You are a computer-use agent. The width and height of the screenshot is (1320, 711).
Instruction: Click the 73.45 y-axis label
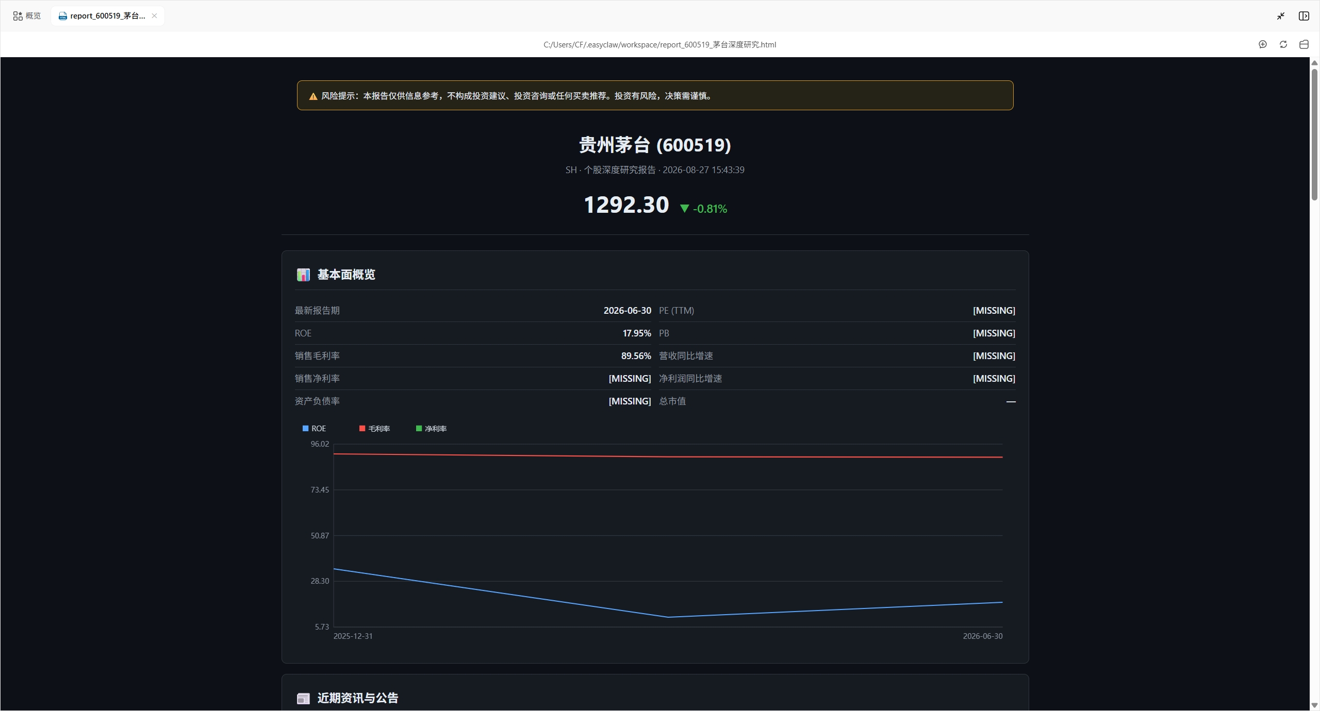coord(320,490)
